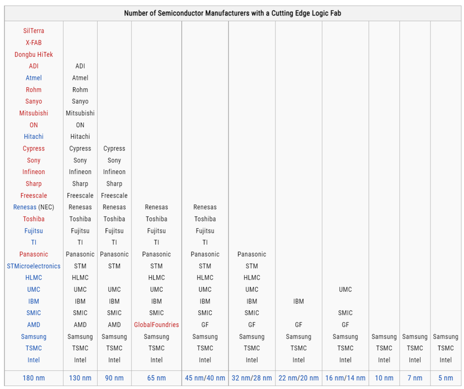Follow the Atmel blue link
Image resolution: width=464 pixels, height=389 pixels.
click(34, 78)
